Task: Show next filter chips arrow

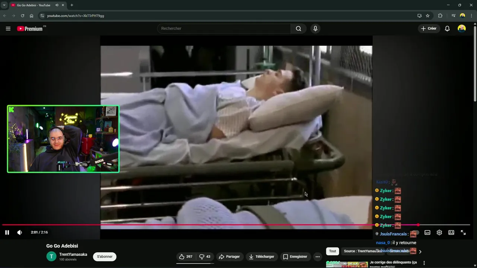Action: point(420,252)
